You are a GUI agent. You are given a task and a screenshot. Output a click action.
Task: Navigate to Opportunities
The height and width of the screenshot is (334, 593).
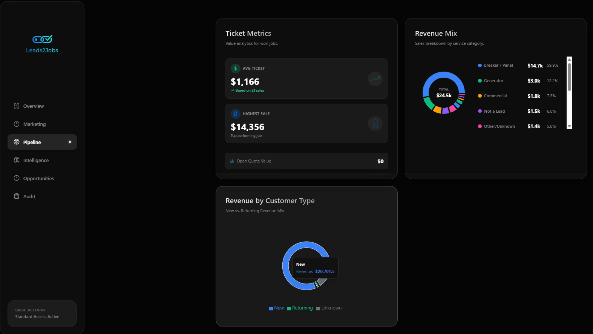coord(42,178)
